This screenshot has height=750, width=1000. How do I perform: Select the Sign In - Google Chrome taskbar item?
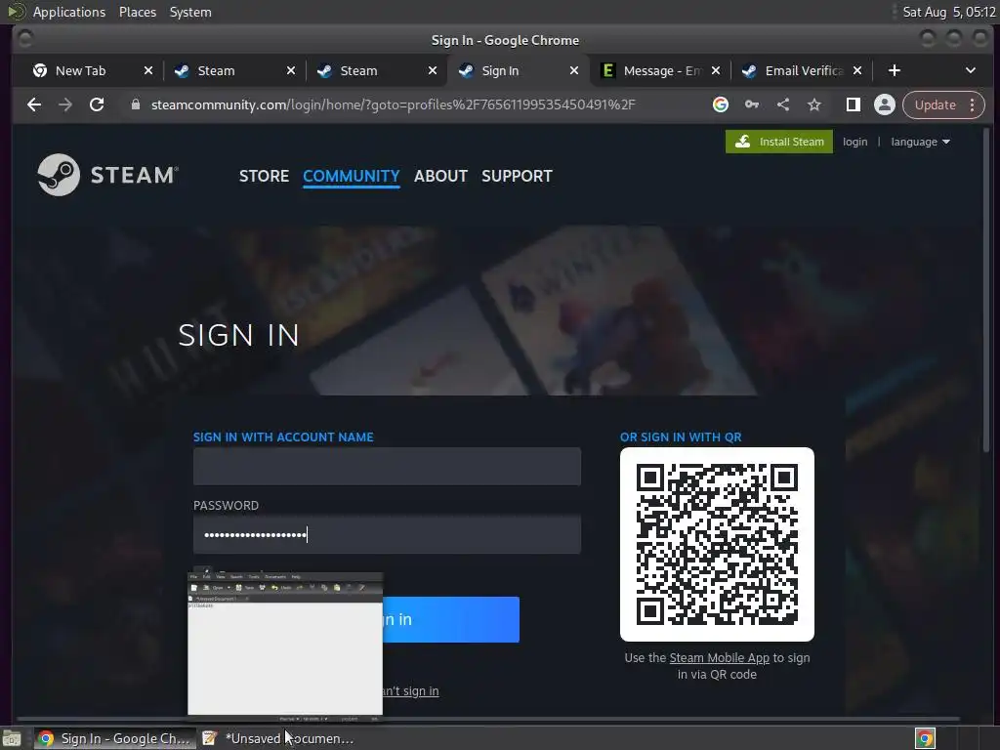coord(115,738)
